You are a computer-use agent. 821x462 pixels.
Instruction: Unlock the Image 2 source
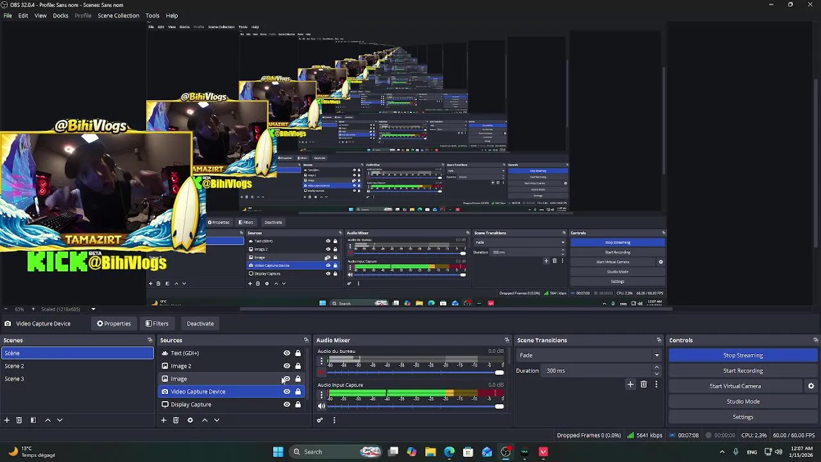298,366
